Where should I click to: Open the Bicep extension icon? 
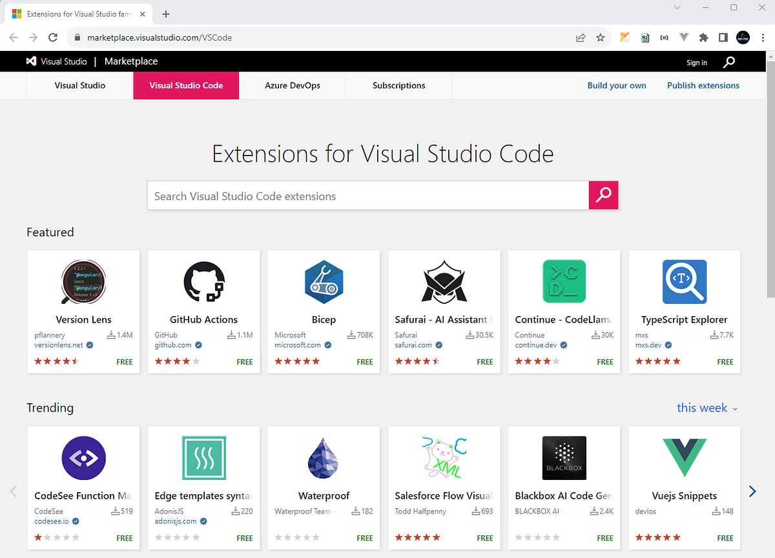324,283
